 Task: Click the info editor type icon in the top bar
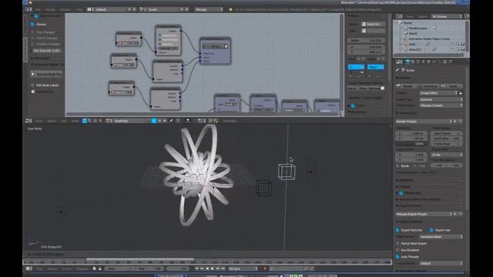click(29, 10)
